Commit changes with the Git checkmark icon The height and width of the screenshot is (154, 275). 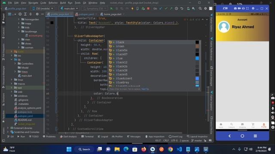click(x=166, y=9)
